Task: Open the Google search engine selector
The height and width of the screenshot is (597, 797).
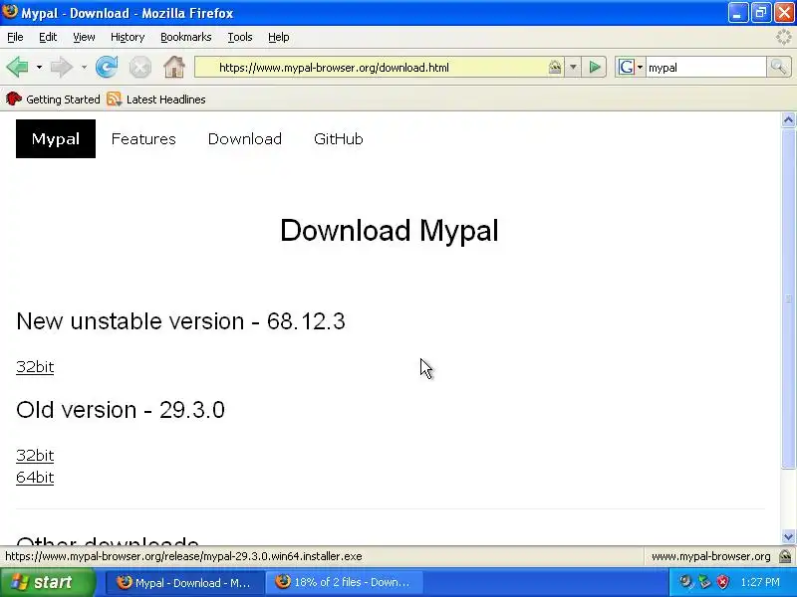Action: 631,67
